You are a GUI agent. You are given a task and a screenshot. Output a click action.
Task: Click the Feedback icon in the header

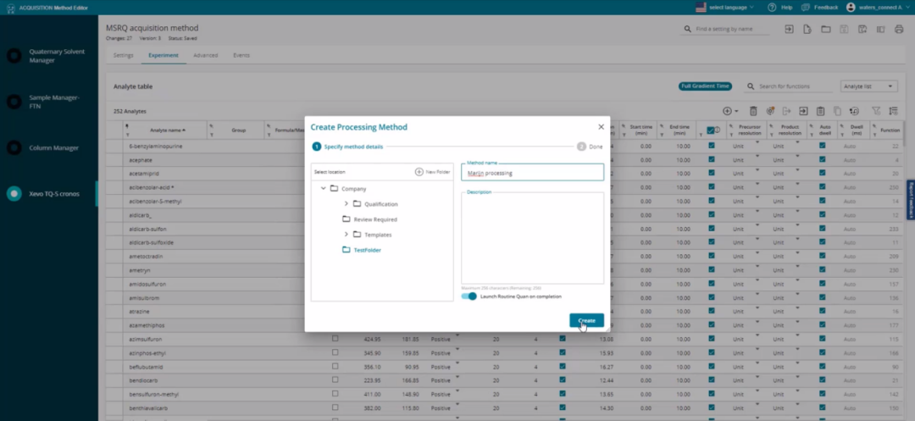point(806,7)
